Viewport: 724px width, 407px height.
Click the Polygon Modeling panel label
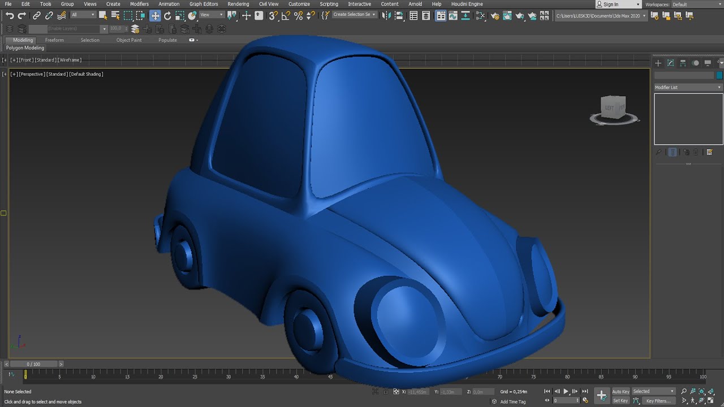[x=25, y=48]
